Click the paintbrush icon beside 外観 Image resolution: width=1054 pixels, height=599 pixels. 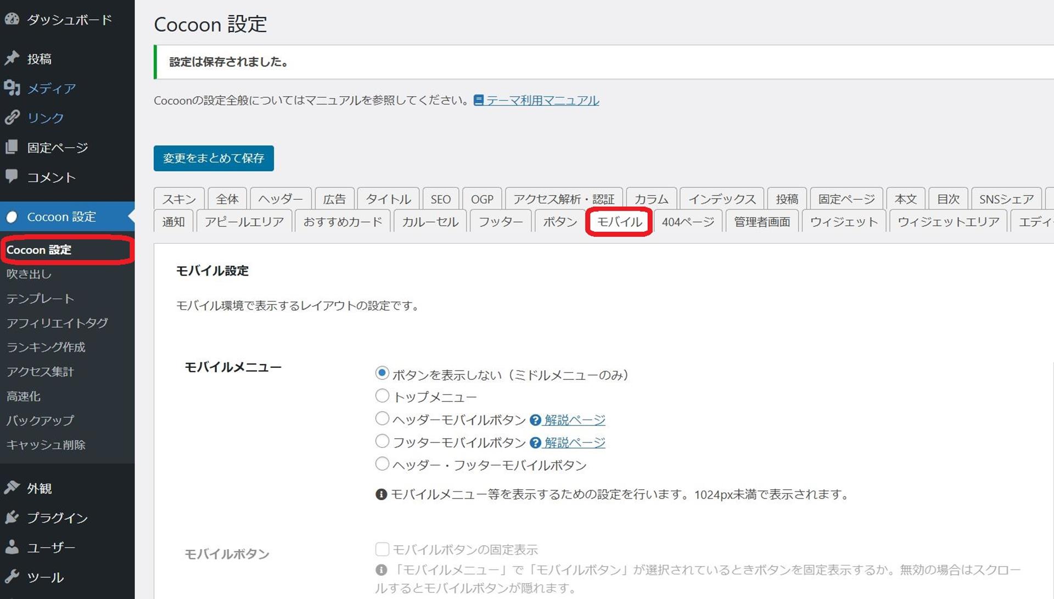coord(12,488)
